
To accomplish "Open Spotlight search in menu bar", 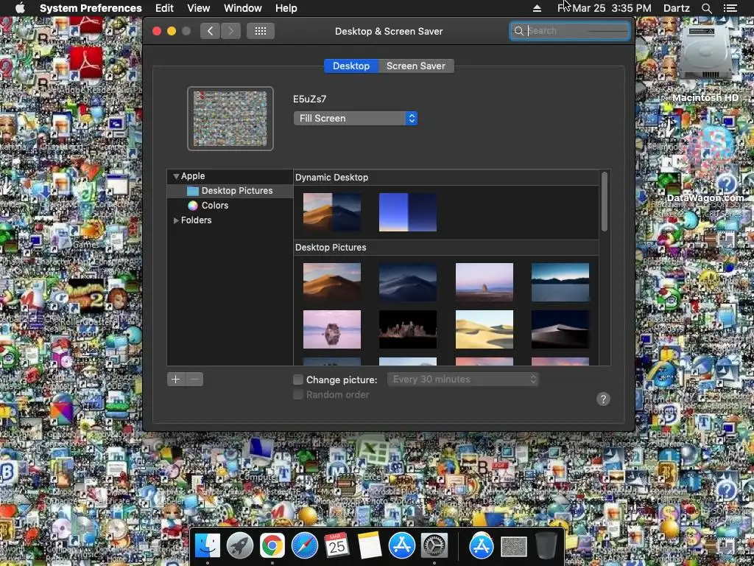I will (x=706, y=8).
